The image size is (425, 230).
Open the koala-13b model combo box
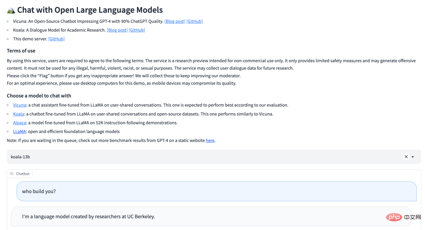point(214,157)
